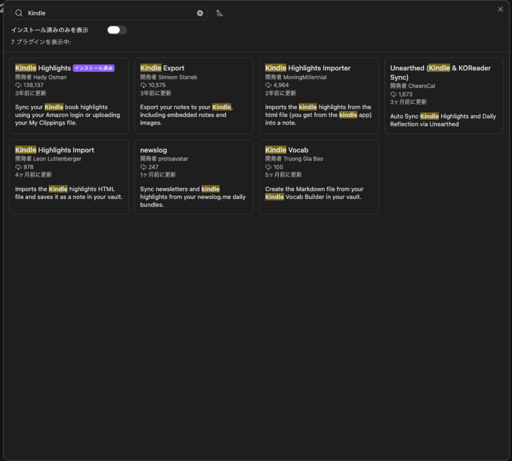Open Unearthed (Kindle & KOReader Sync) title
The image size is (512, 461).
(440, 72)
